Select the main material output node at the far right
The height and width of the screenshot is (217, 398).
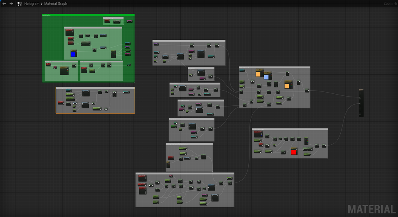pos(361,103)
